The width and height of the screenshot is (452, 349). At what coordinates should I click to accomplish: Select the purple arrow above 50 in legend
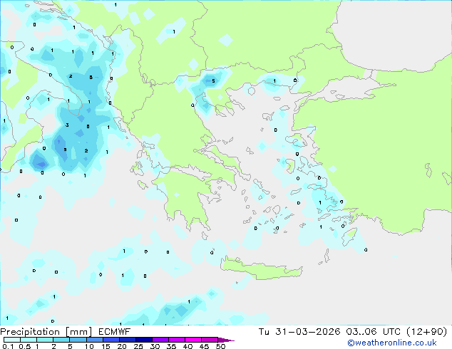(226, 340)
